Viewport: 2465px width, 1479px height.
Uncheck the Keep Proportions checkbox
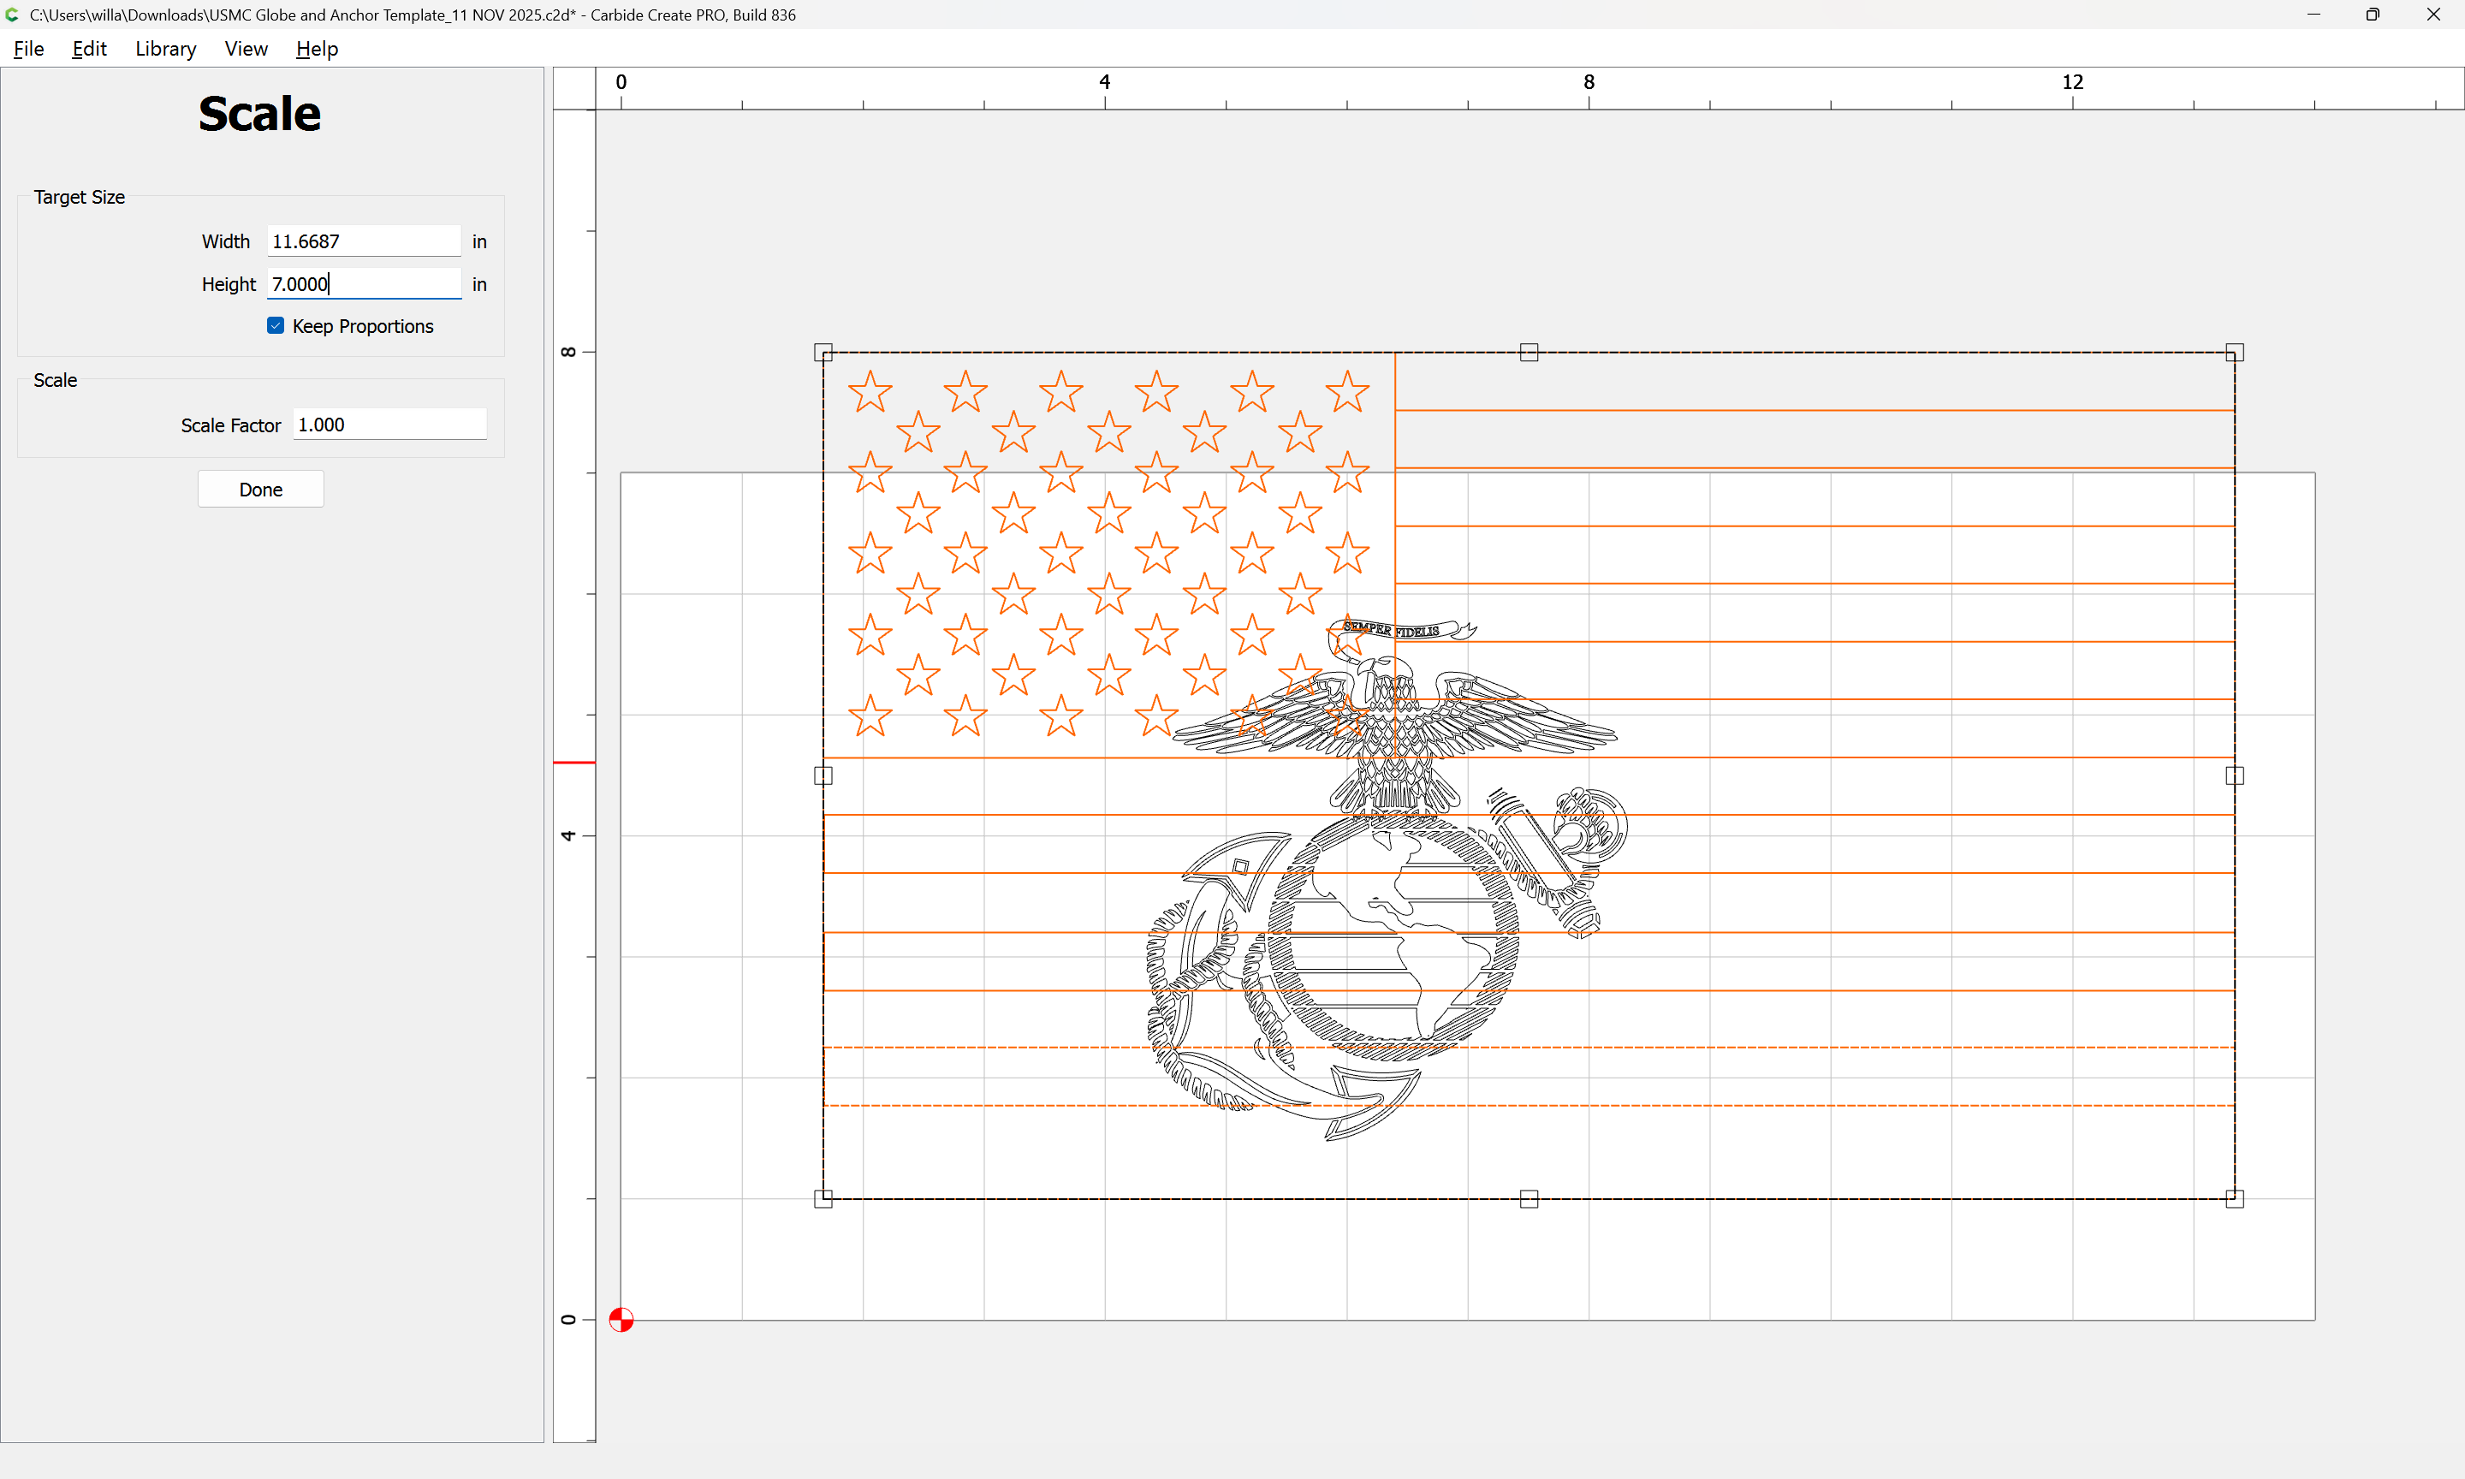(276, 326)
